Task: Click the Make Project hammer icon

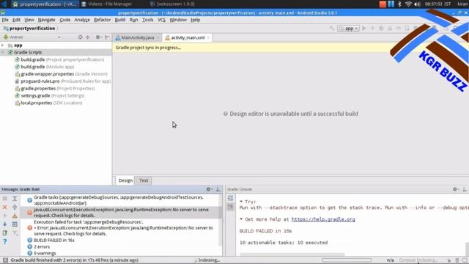Action: (332, 28)
